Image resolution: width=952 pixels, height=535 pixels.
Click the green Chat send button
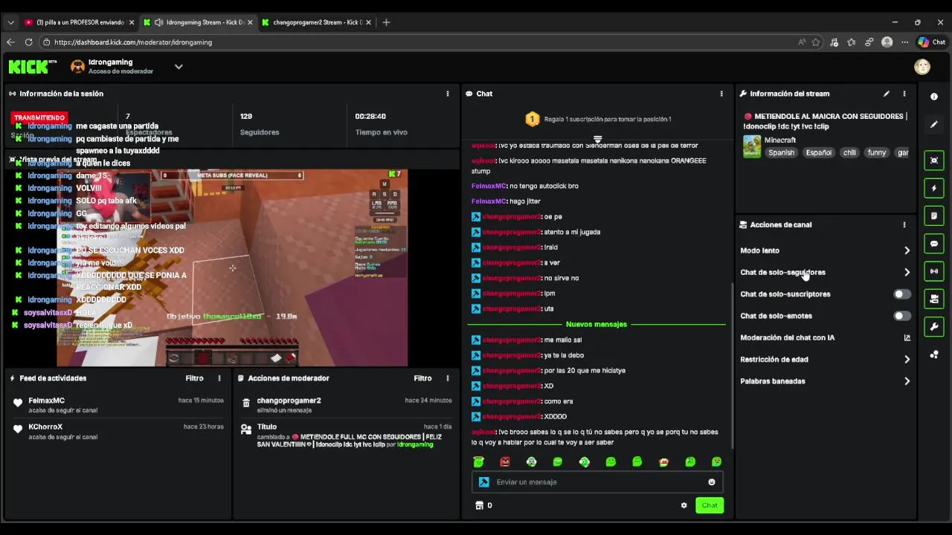point(710,505)
